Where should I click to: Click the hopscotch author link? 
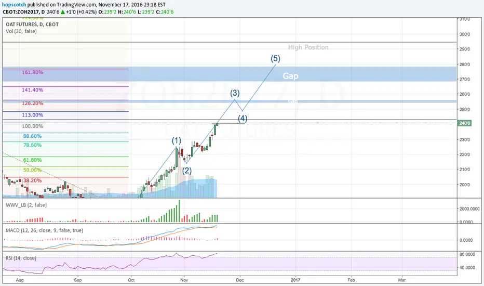(x=14, y=5)
